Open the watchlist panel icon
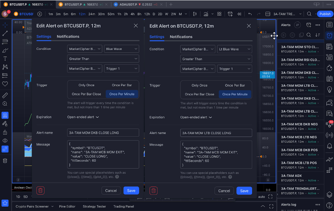 pyautogui.click(x=329, y=25)
